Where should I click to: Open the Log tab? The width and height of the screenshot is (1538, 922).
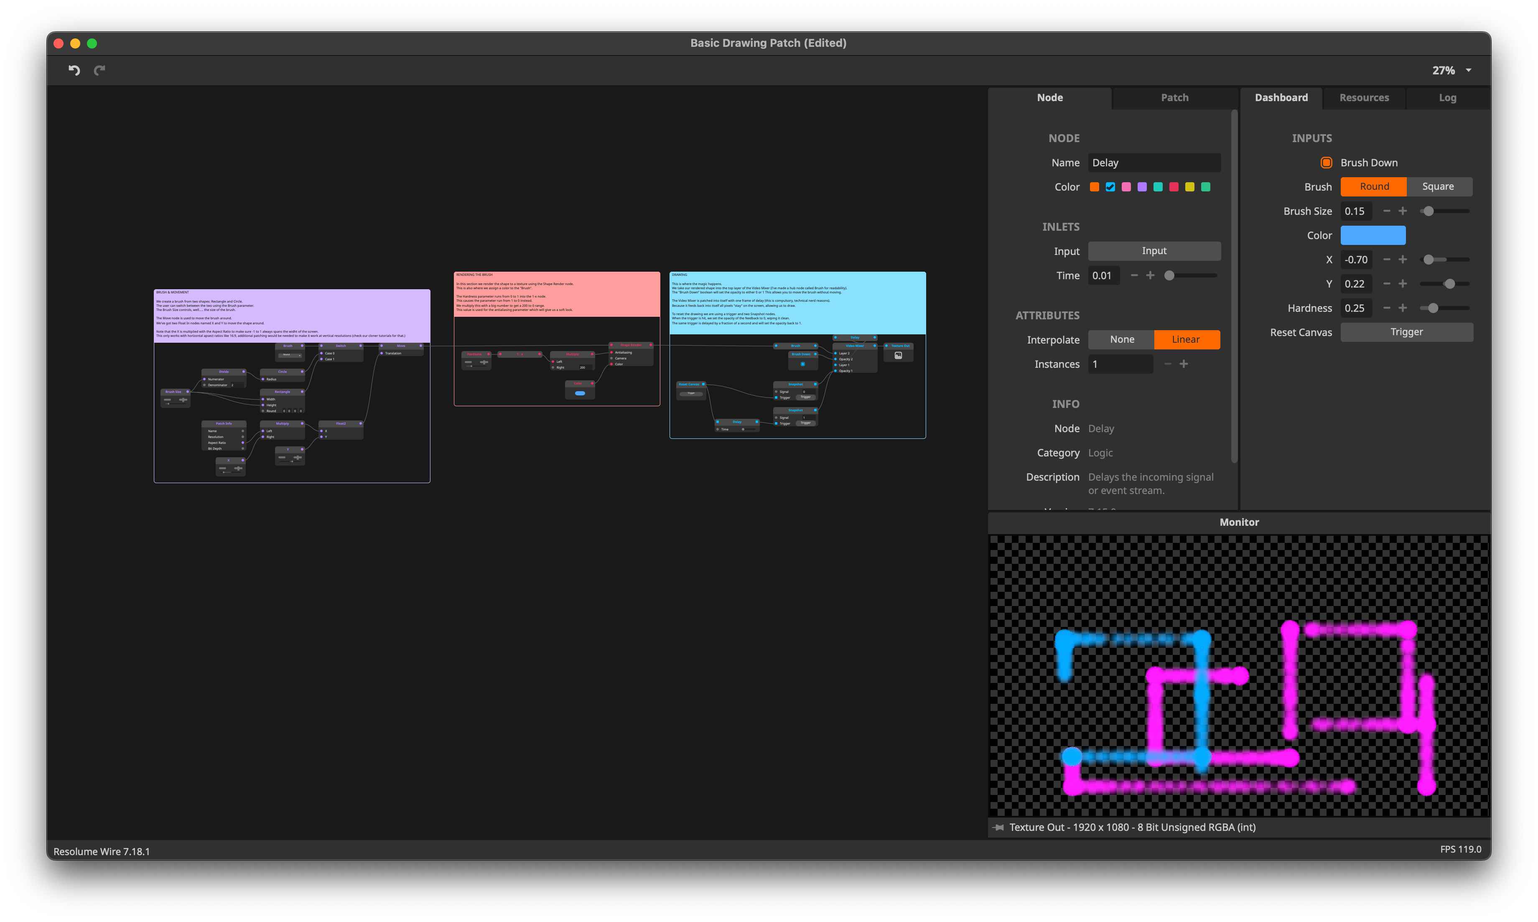[x=1447, y=97]
